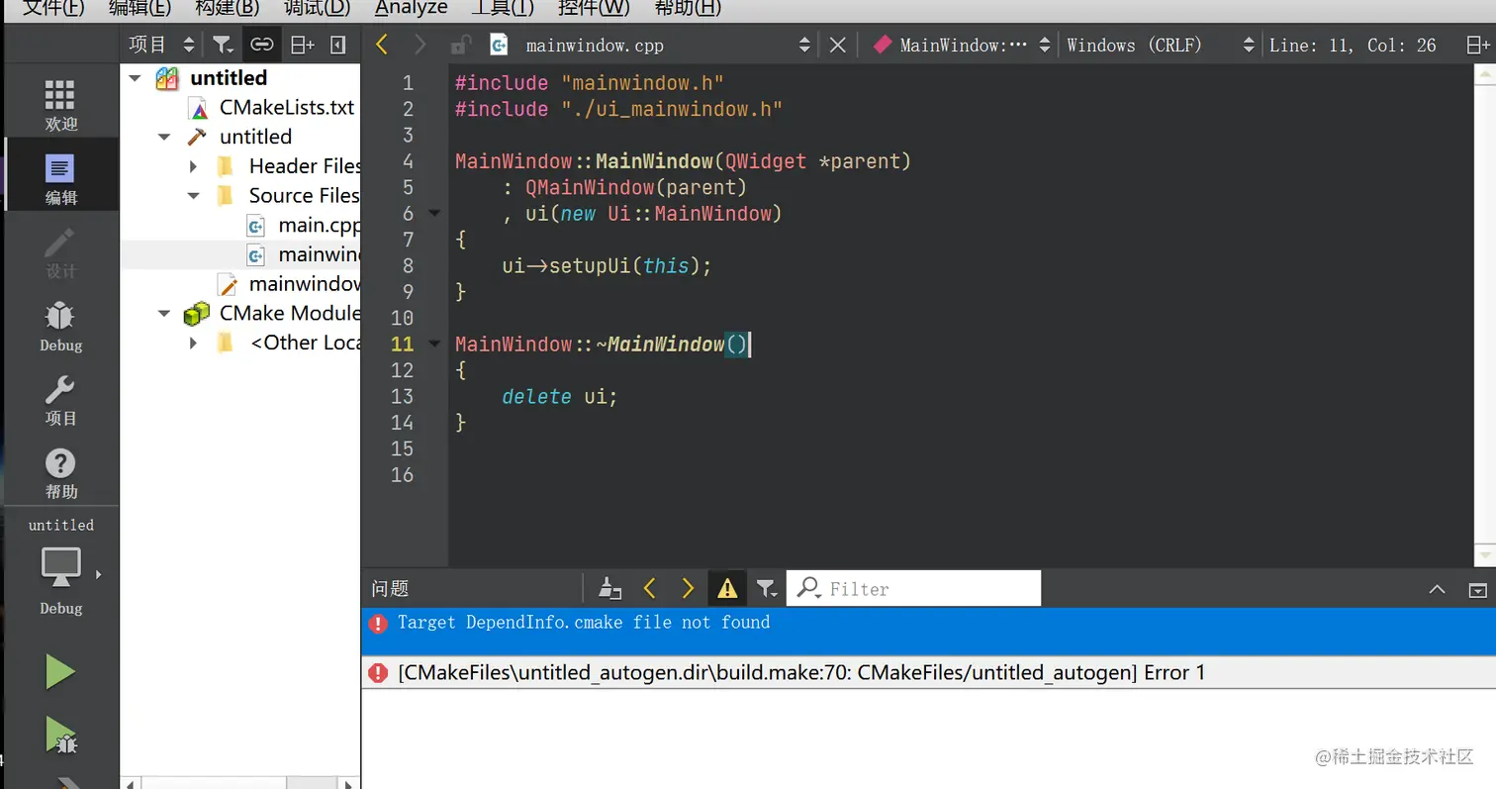Click the file lock icon
The width and height of the screenshot is (1496, 789).
(460, 45)
